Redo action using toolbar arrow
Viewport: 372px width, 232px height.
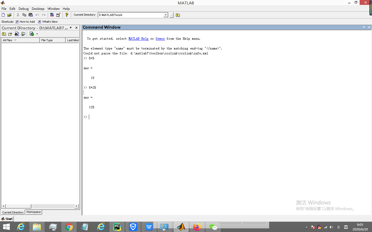pyautogui.click(x=44, y=15)
